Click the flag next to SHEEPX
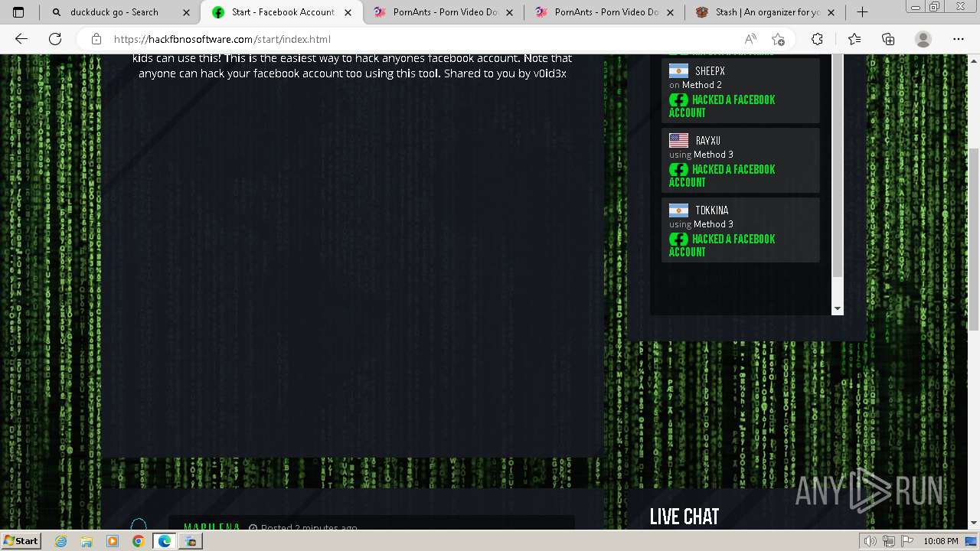The width and height of the screenshot is (980, 551). (x=678, y=71)
